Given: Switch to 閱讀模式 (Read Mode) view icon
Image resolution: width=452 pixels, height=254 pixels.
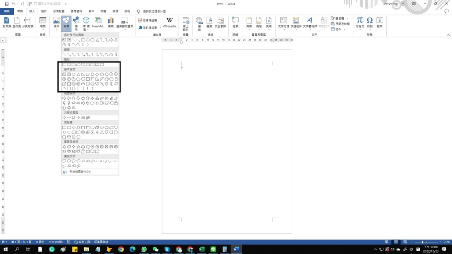Looking at the screenshot, I should [387, 242].
